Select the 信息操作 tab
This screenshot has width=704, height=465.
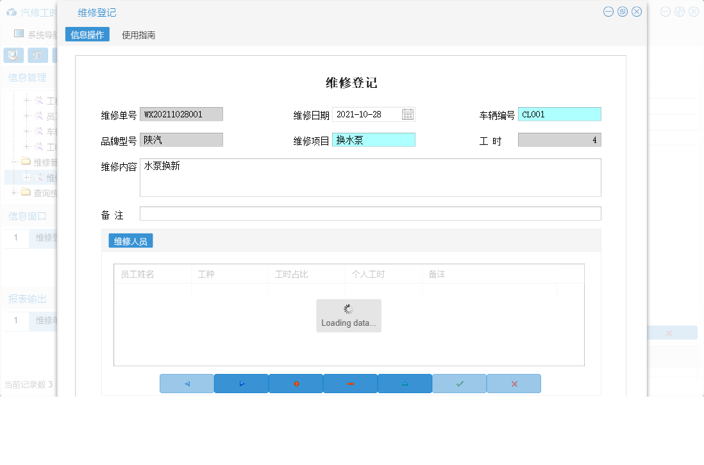tap(88, 35)
